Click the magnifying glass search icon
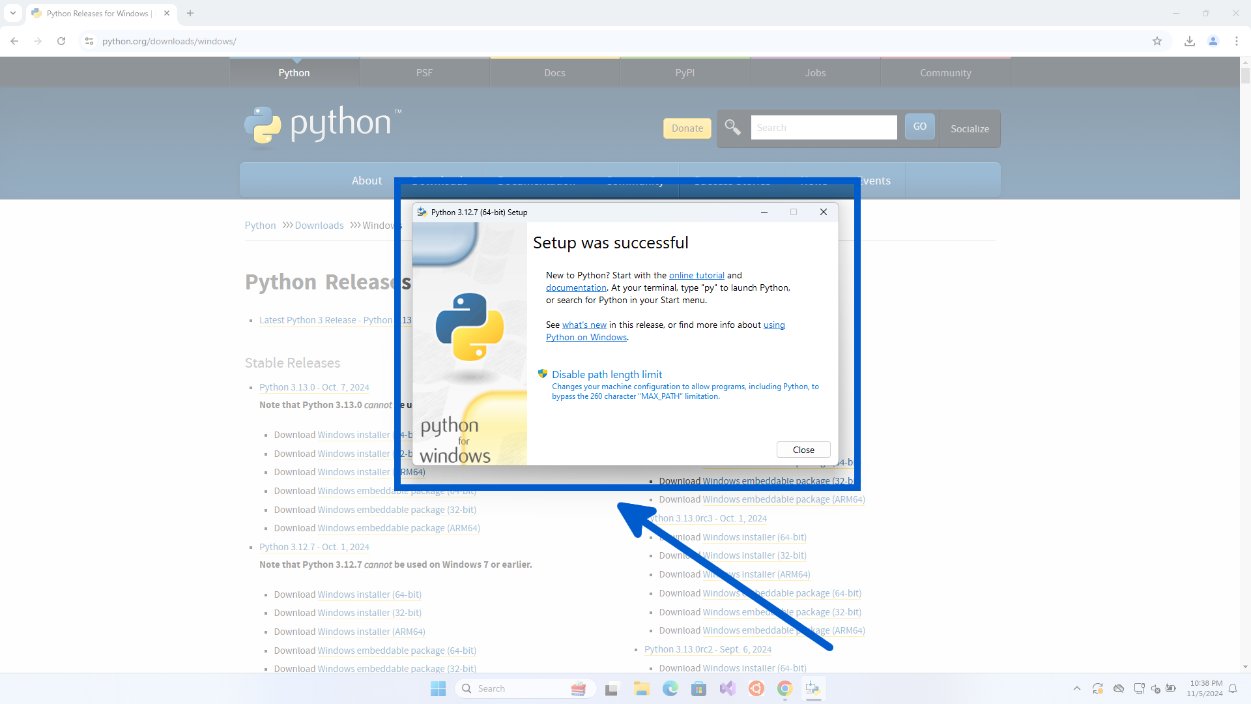This screenshot has height=704, width=1251. [x=732, y=127]
